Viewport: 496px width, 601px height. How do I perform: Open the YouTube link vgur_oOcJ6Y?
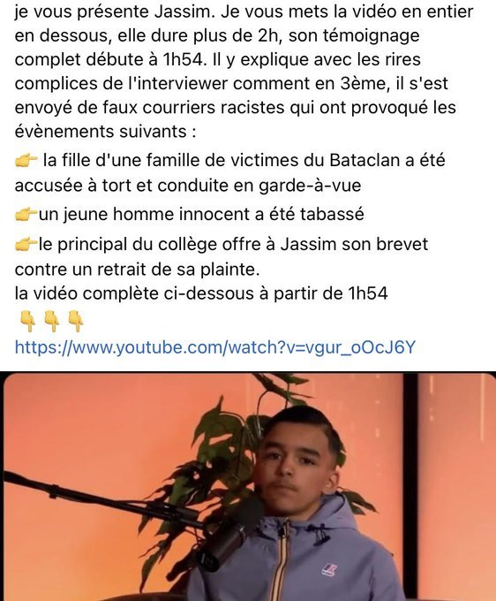[x=214, y=347]
